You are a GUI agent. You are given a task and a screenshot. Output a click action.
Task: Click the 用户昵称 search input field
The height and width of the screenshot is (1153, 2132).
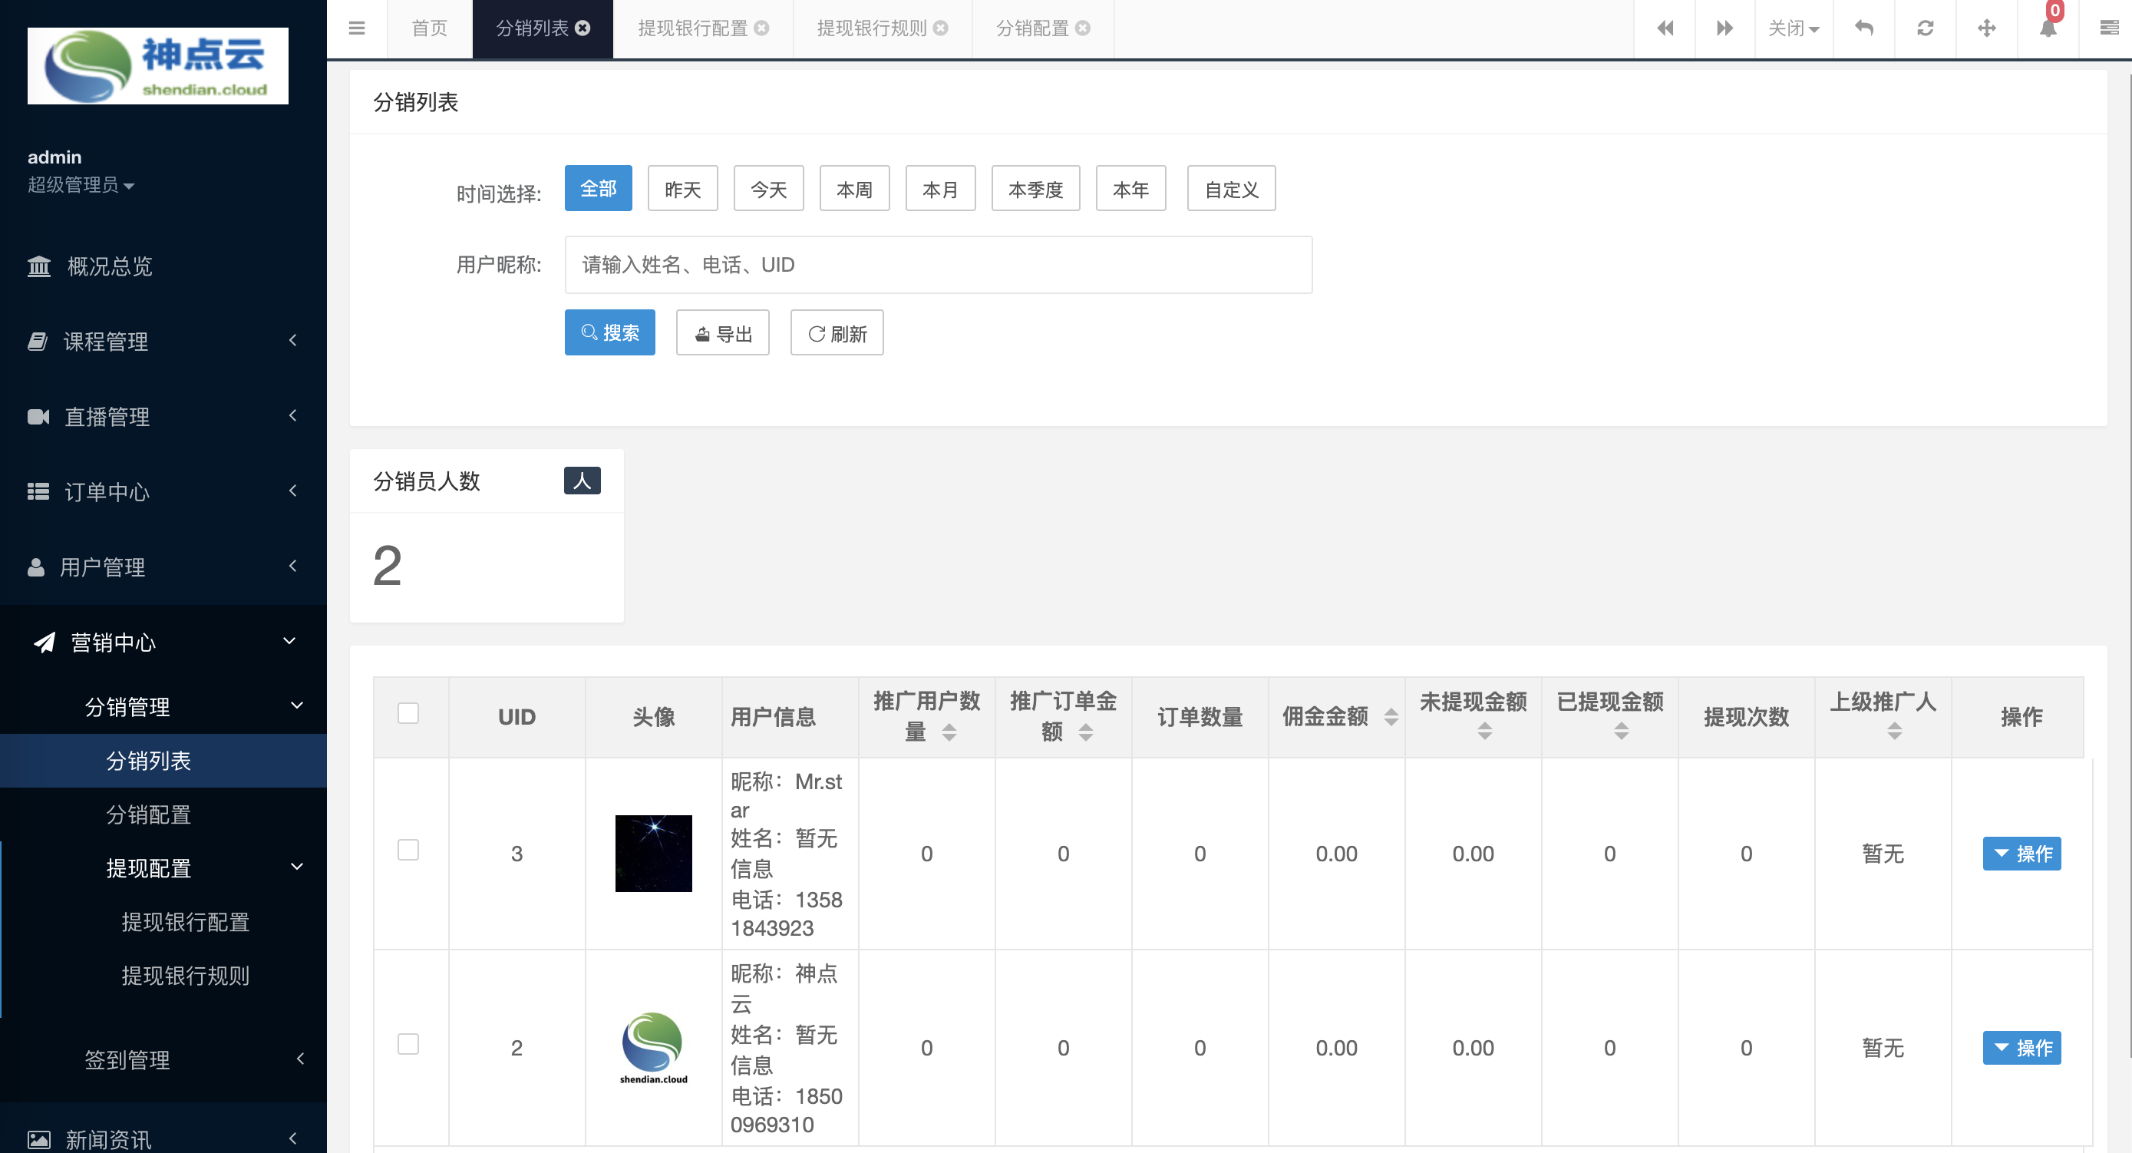pyautogui.click(x=938, y=265)
